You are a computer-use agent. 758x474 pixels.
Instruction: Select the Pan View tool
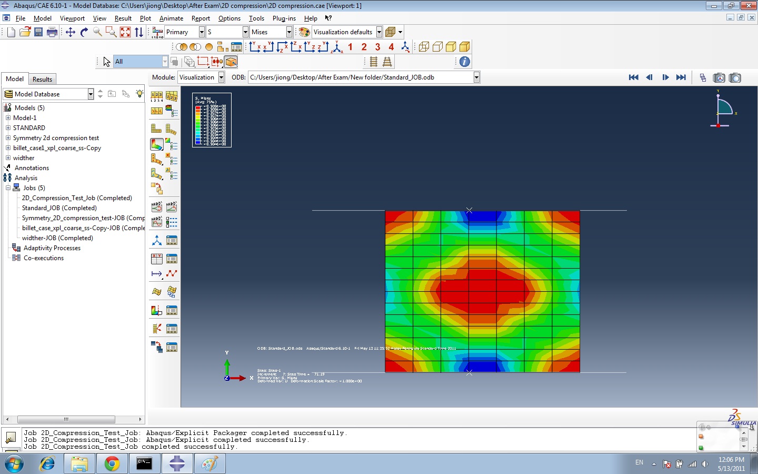click(x=71, y=32)
